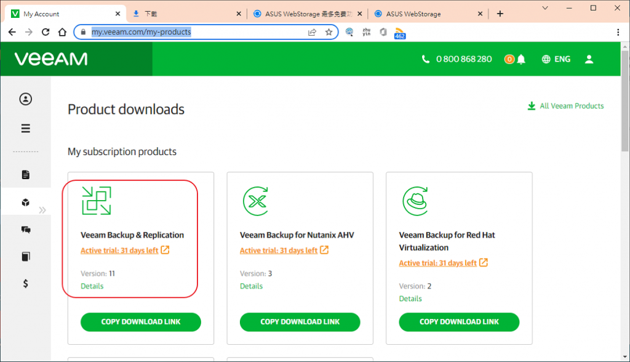Change language via ENG globe selector
The image size is (630, 362).
556,60
